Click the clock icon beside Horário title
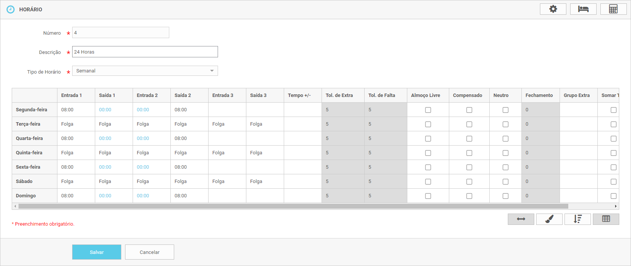 [11, 9]
